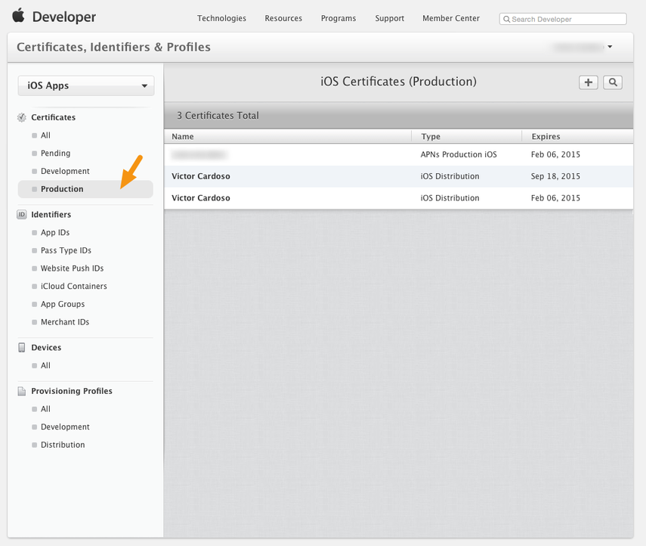
Task: Click the Search Developer input field
Action: click(563, 18)
